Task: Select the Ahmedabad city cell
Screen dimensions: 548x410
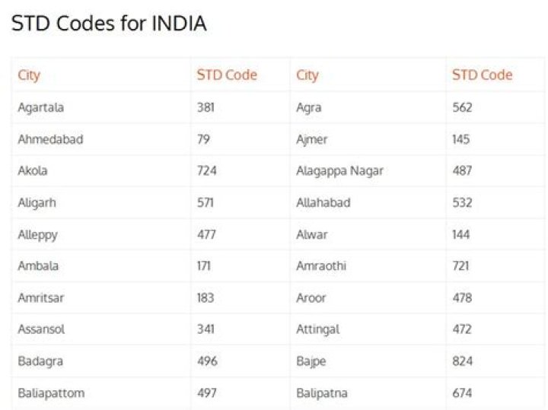Action: coord(50,139)
